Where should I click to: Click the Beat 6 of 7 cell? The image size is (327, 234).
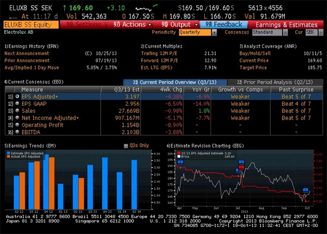[x=296, y=111]
